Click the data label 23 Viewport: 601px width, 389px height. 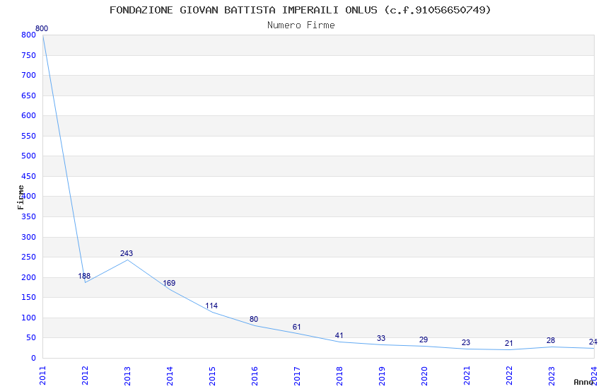point(466,342)
